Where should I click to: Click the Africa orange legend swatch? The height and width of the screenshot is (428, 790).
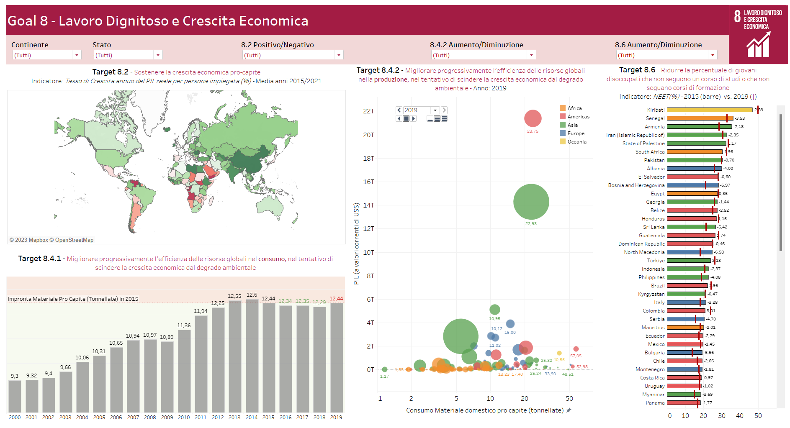point(563,108)
